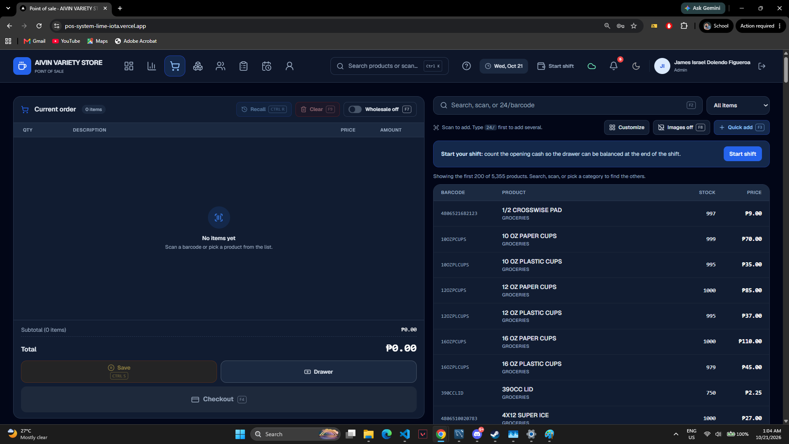The image size is (789, 444).
Task: Click the Checkout button
Action: pyautogui.click(x=219, y=399)
